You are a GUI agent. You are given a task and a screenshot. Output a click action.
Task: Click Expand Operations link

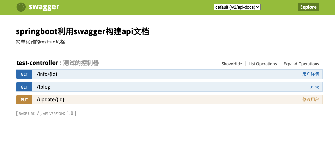[x=301, y=64]
